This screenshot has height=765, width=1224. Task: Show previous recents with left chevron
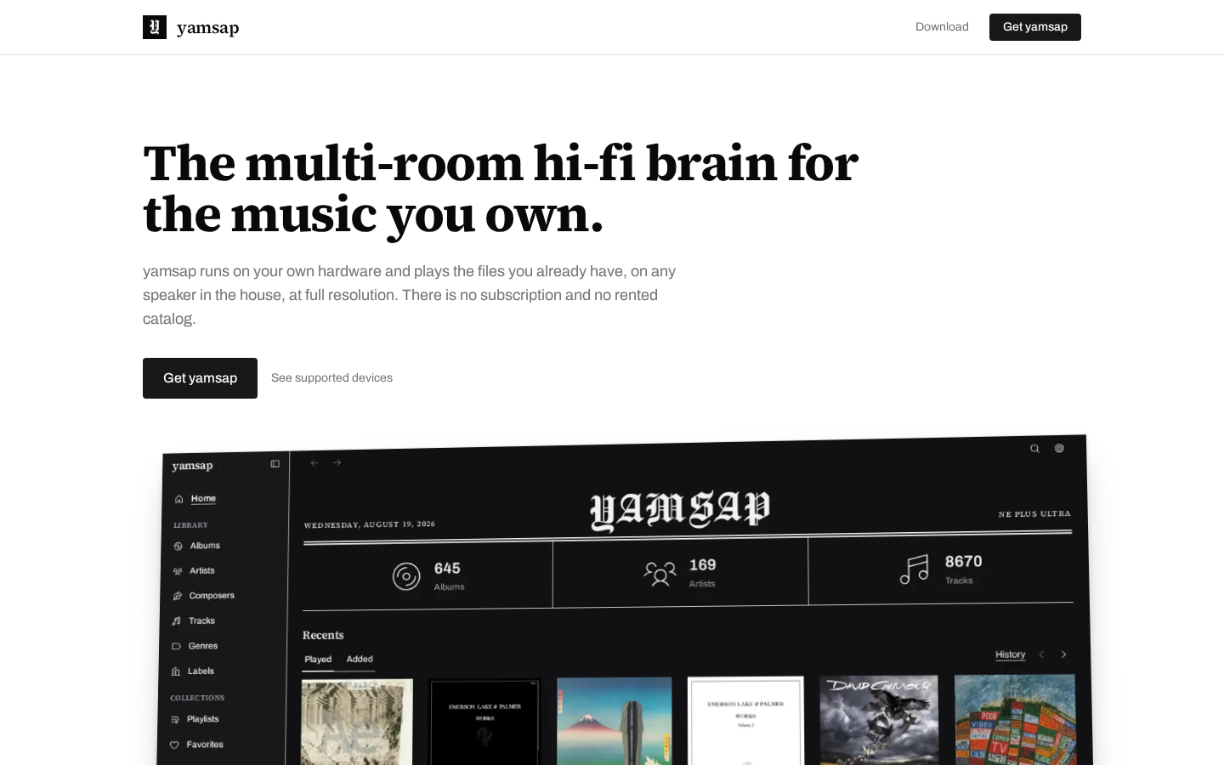click(1041, 654)
